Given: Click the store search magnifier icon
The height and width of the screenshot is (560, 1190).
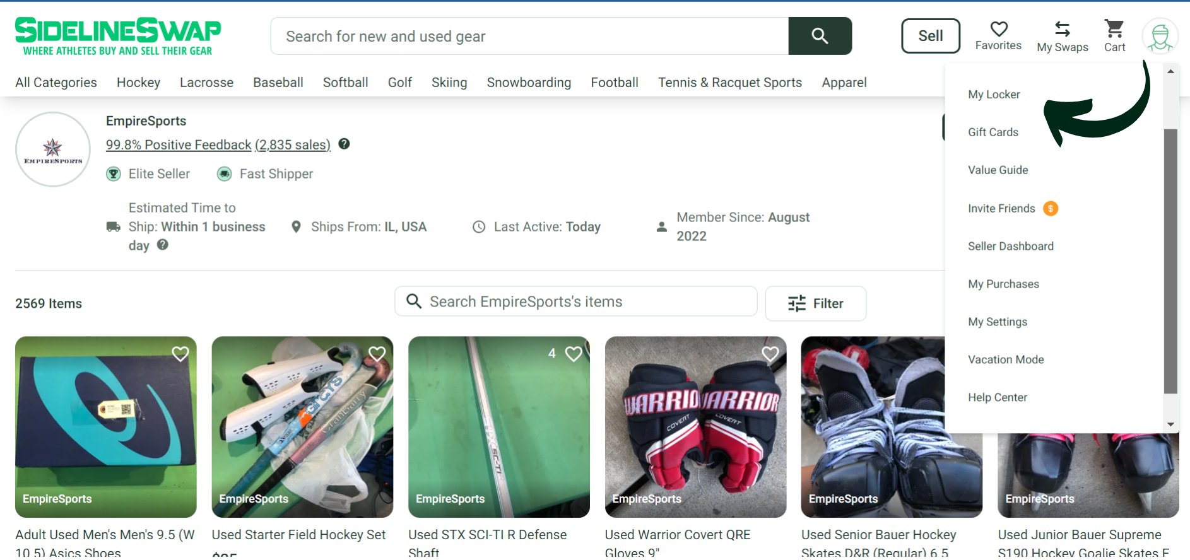Looking at the screenshot, I should [x=414, y=301].
